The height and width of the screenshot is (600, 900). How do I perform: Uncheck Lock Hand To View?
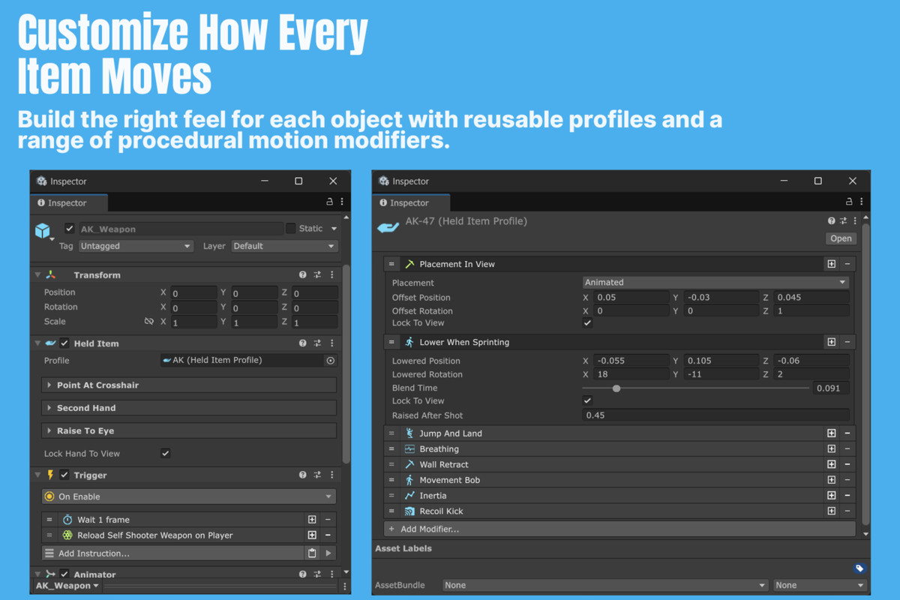pos(166,454)
